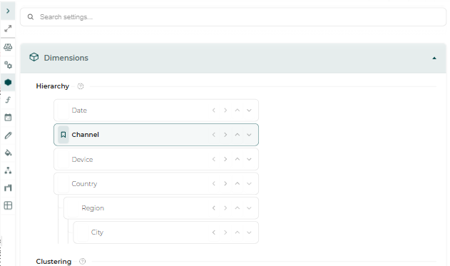450x266 pixels.
Task: Move City up with its up chevron
Action: pos(237,232)
